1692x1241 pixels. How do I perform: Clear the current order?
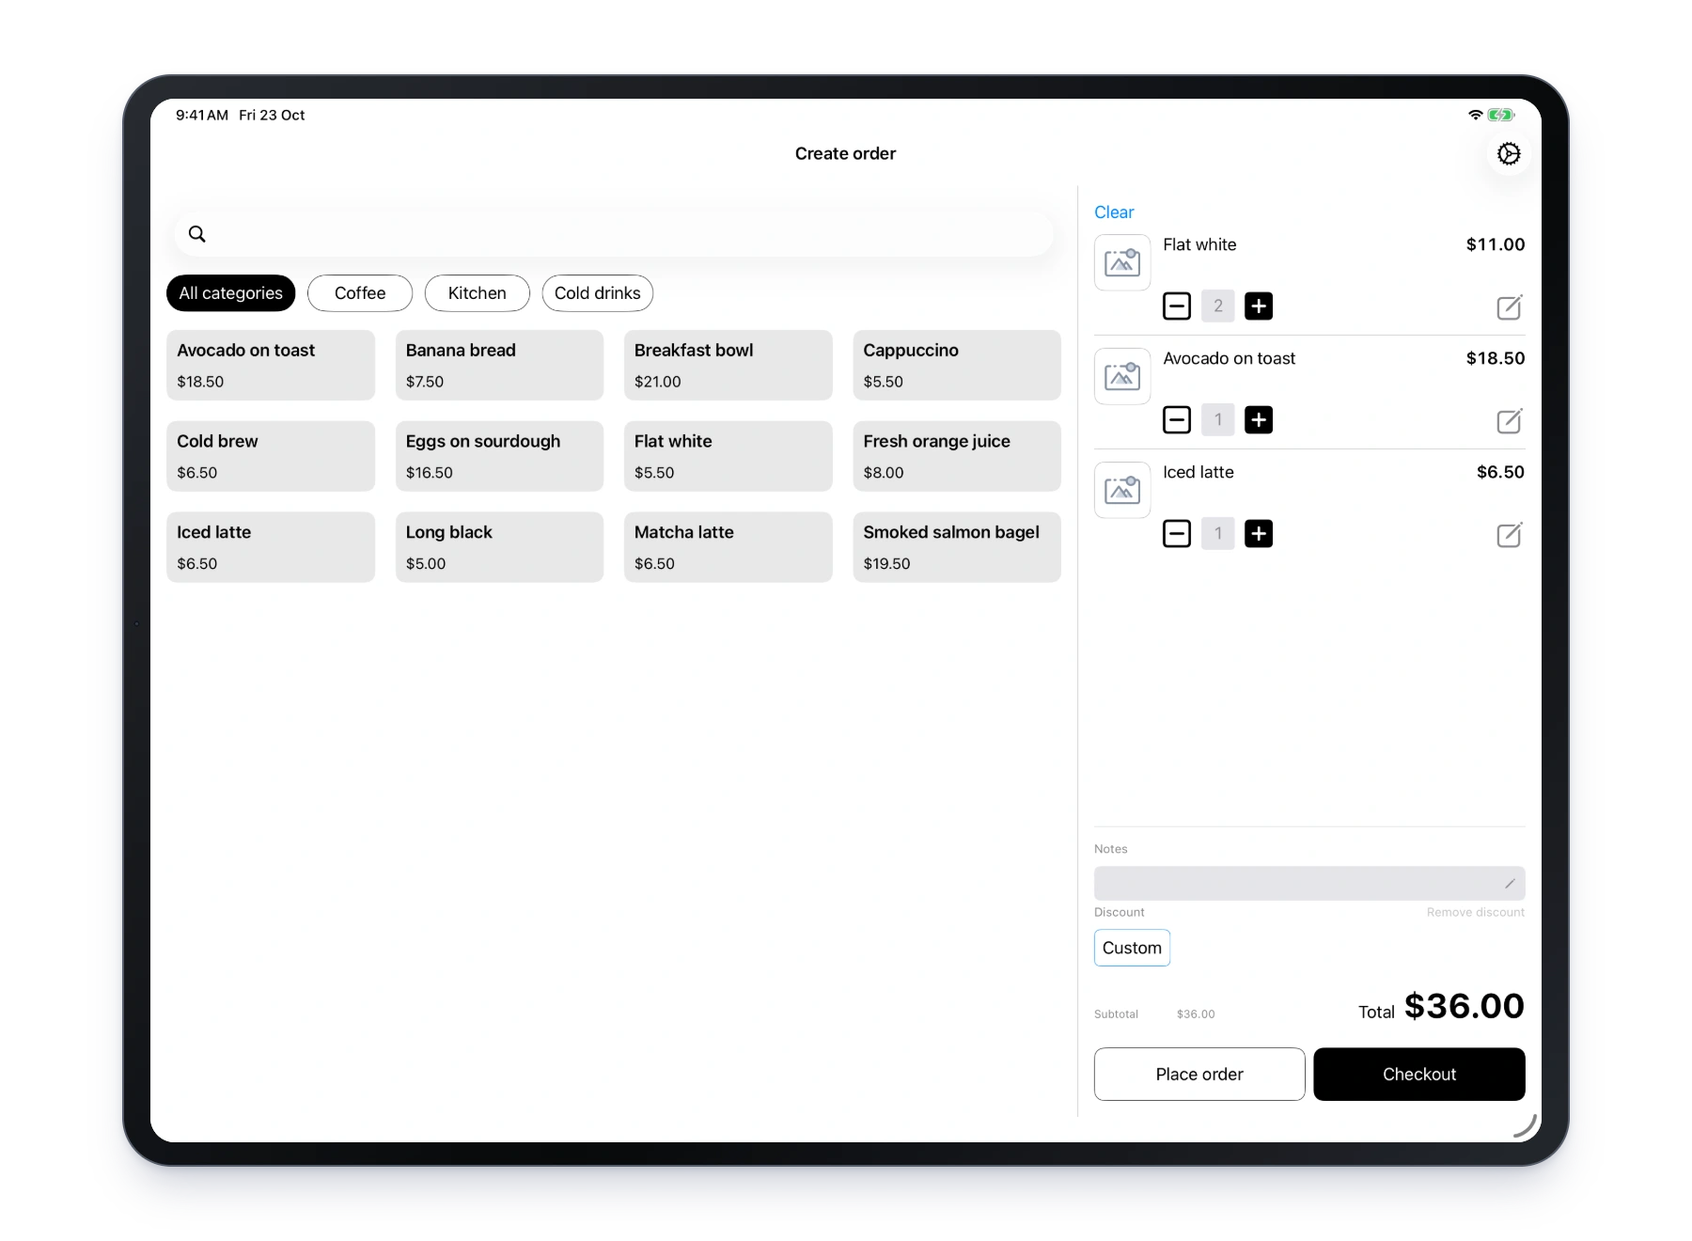click(1114, 212)
